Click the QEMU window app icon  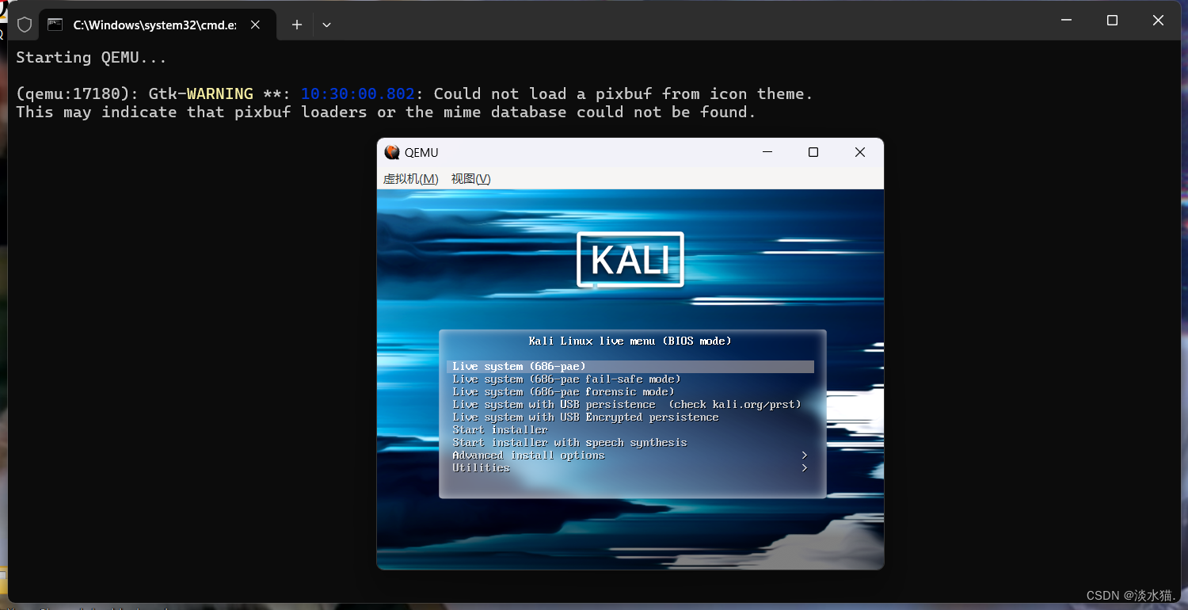click(x=392, y=152)
